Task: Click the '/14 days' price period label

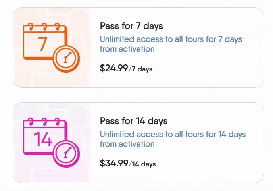Action: point(142,164)
